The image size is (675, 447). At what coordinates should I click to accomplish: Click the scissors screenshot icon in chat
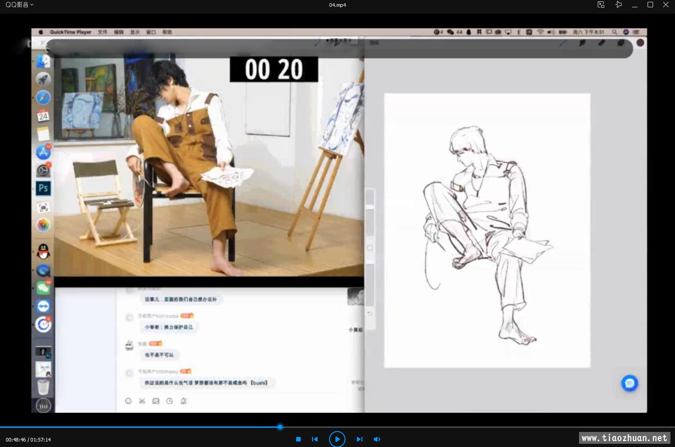[x=142, y=401]
